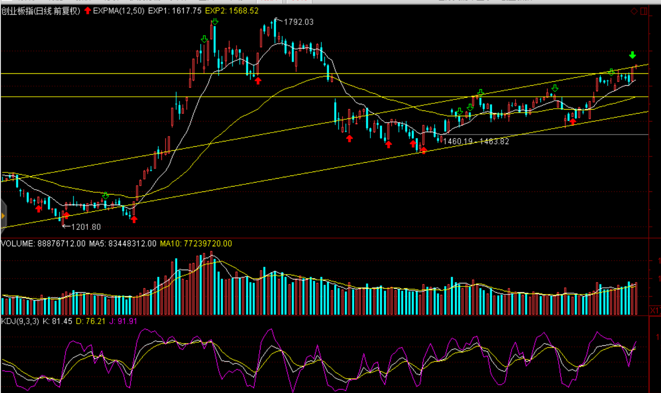Click the 1201.80 low price marker
The width and height of the screenshot is (661, 393).
click(86, 227)
